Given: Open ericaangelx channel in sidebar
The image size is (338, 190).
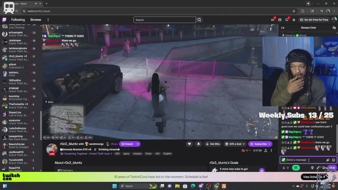Looking at the screenshot, I should pyautogui.click(x=21, y=34).
